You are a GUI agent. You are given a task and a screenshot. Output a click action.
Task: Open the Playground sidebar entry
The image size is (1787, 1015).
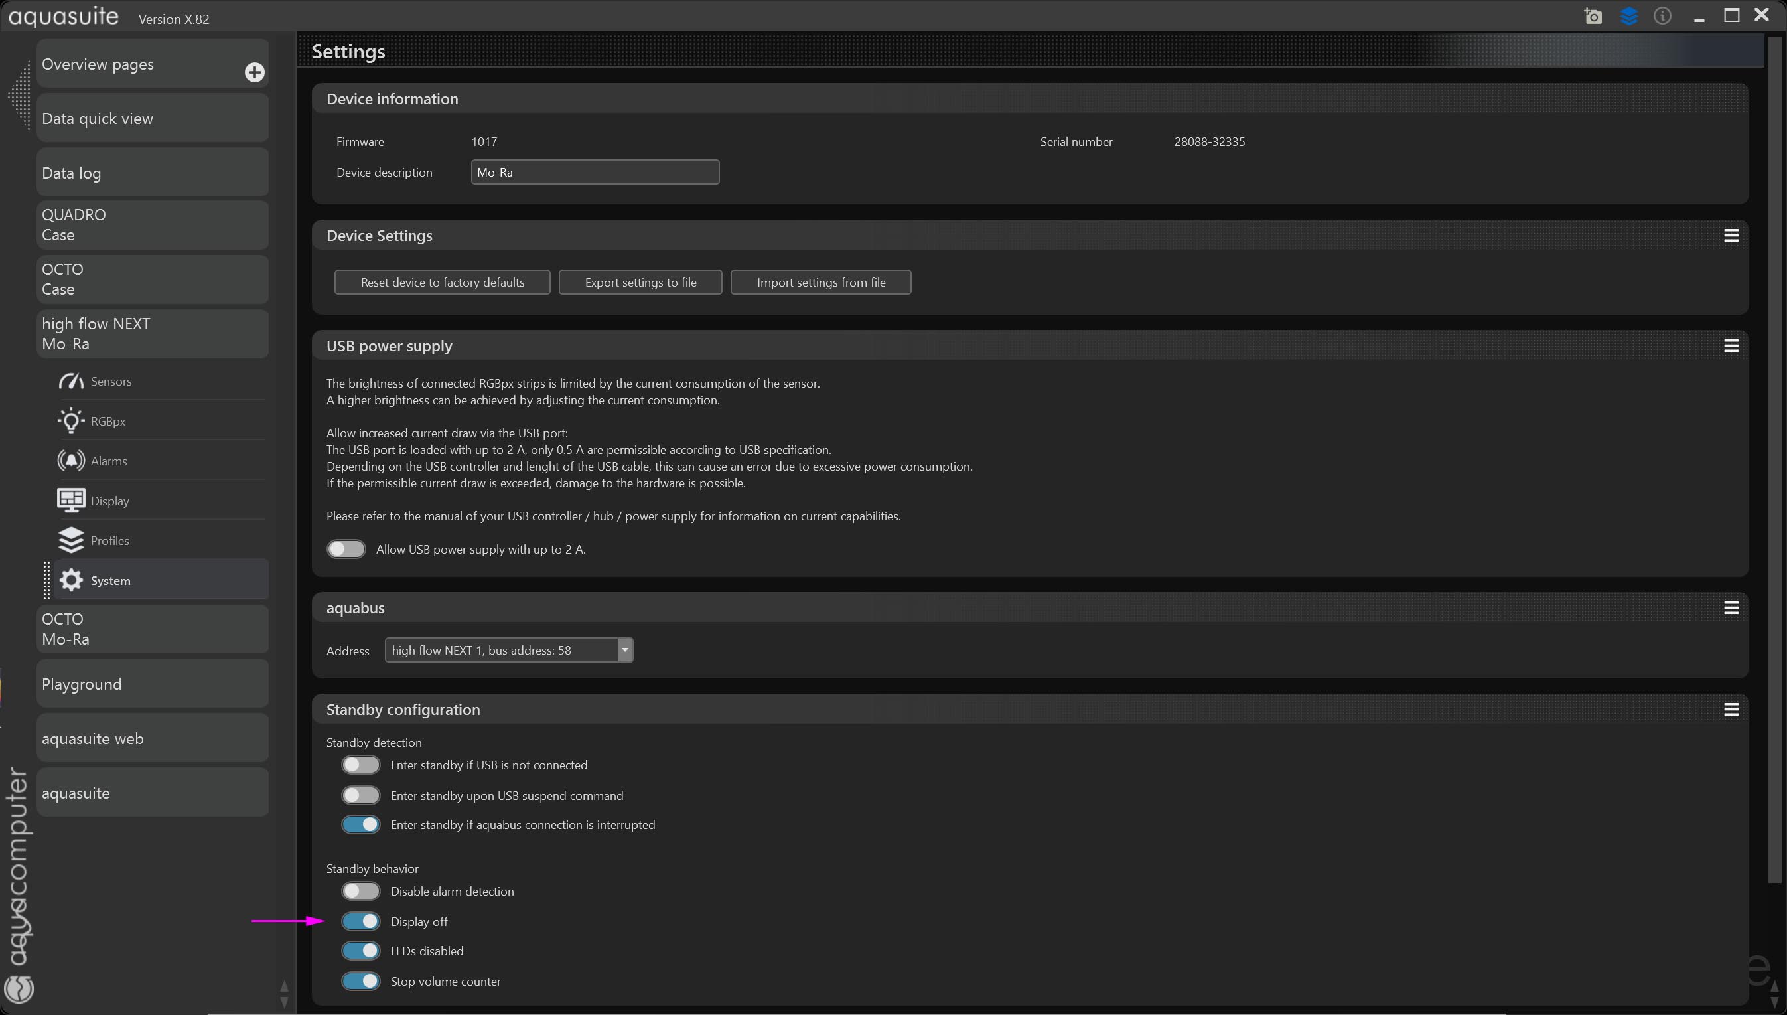152,684
